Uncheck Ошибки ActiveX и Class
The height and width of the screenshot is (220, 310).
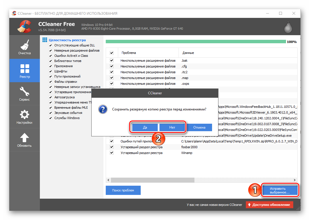(51, 56)
